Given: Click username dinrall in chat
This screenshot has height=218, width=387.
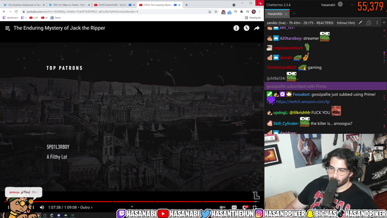Looking at the screenshot, I should coord(286,58).
